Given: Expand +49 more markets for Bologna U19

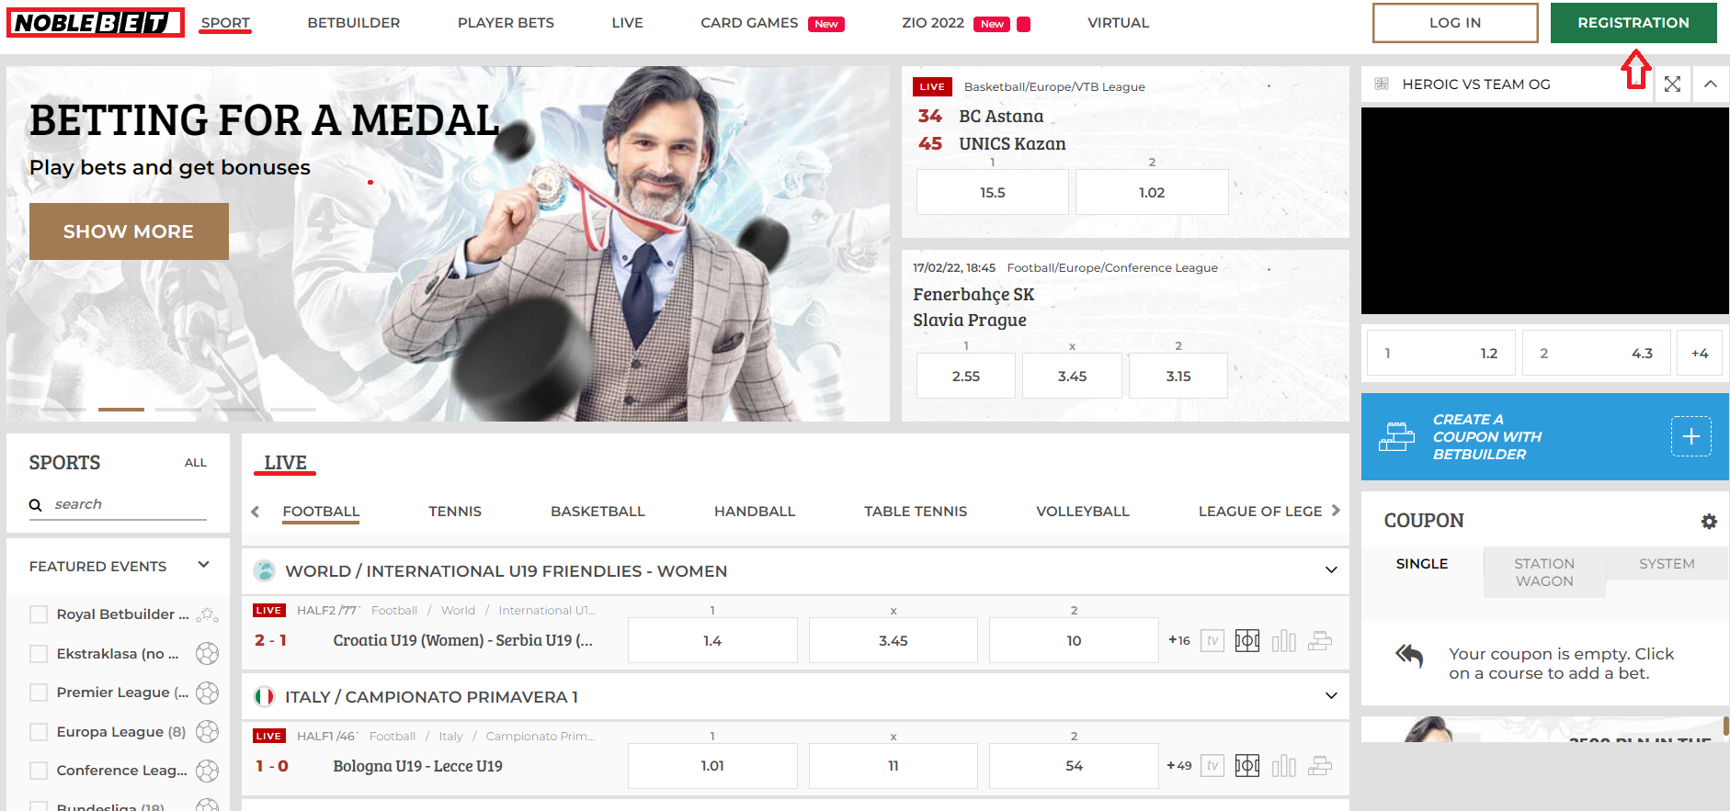Looking at the screenshot, I should pyautogui.click(x=1179, y=765).
